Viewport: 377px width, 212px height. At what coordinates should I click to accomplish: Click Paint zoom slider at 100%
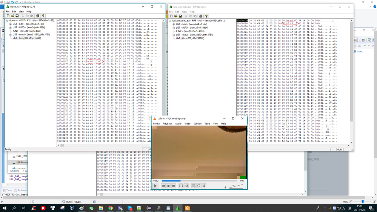363,202
